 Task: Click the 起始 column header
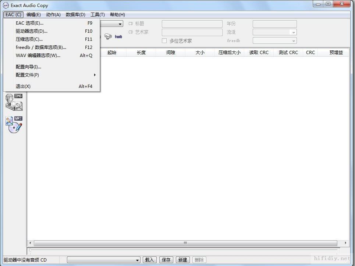pyautogui.click(x=111, y=53)
